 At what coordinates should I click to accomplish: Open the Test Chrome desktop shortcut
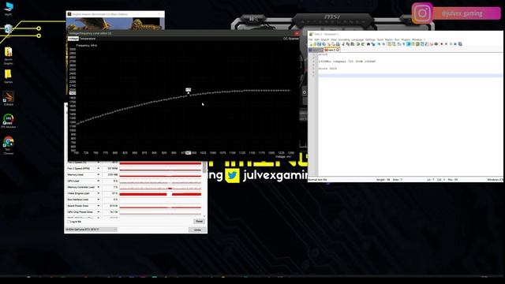[9, 145]
